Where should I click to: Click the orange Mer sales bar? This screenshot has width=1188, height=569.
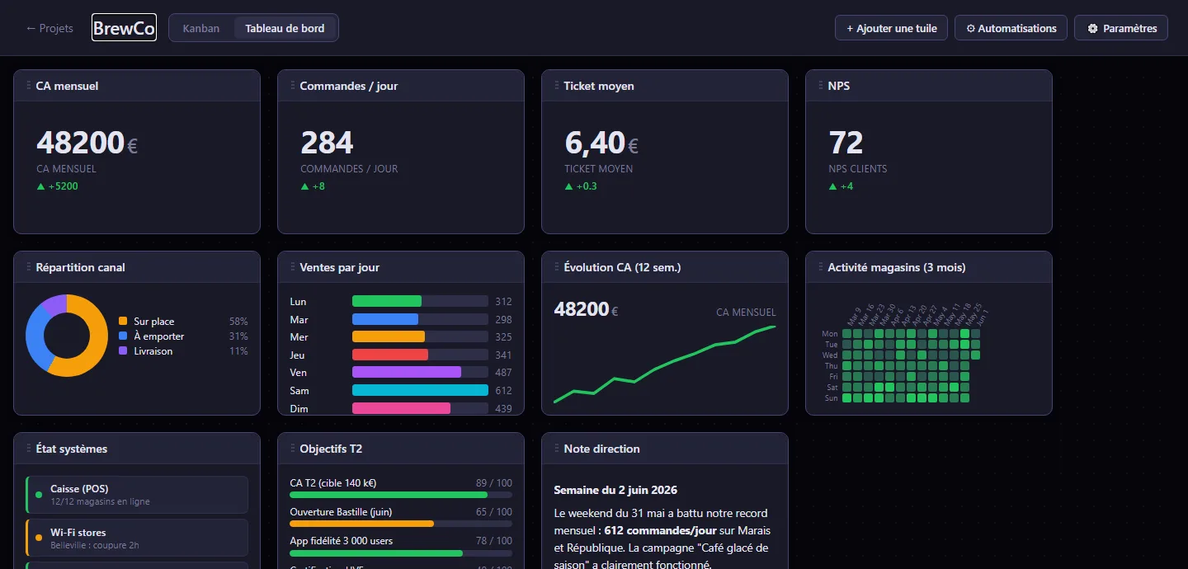[x=389, y=336]
